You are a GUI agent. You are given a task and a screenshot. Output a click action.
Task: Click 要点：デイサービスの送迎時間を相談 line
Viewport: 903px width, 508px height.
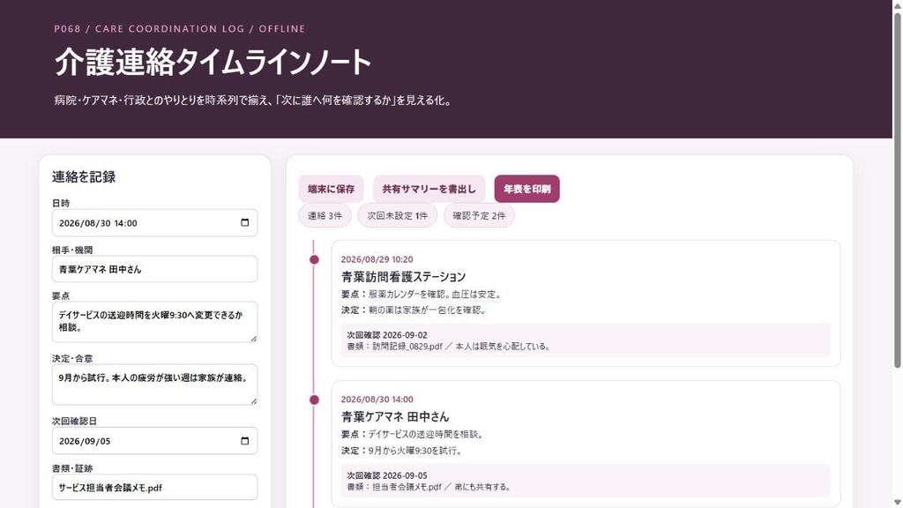(413, 434)
